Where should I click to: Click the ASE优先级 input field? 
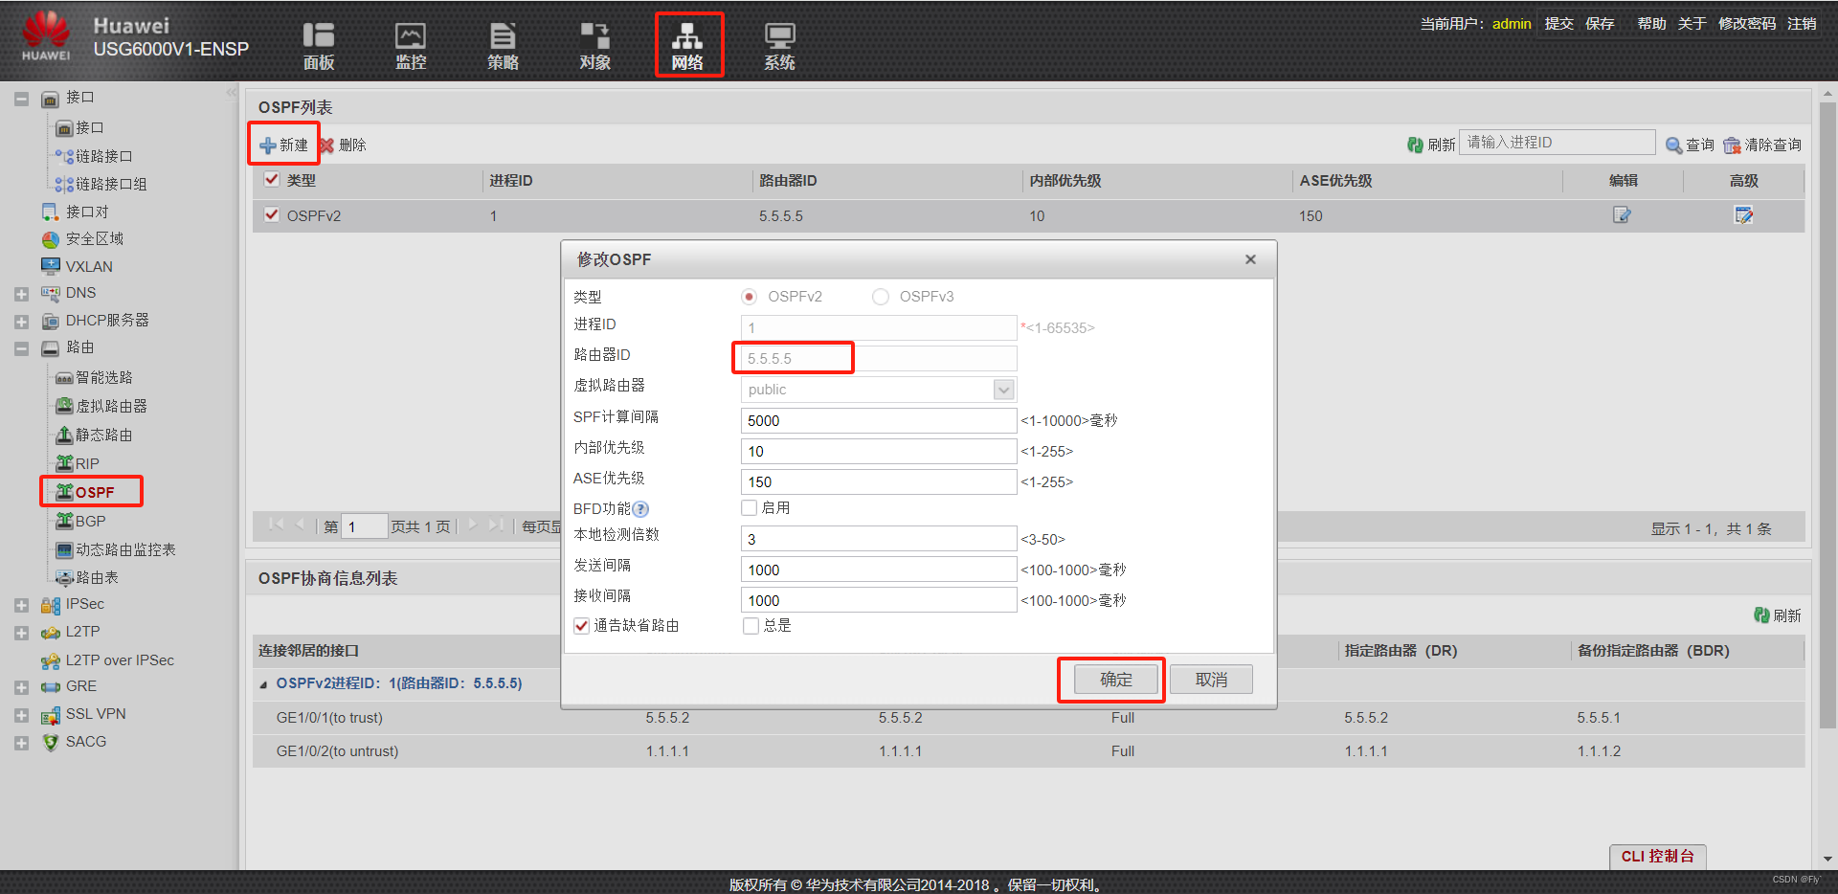pyautogui.click(x=878, y=481)
